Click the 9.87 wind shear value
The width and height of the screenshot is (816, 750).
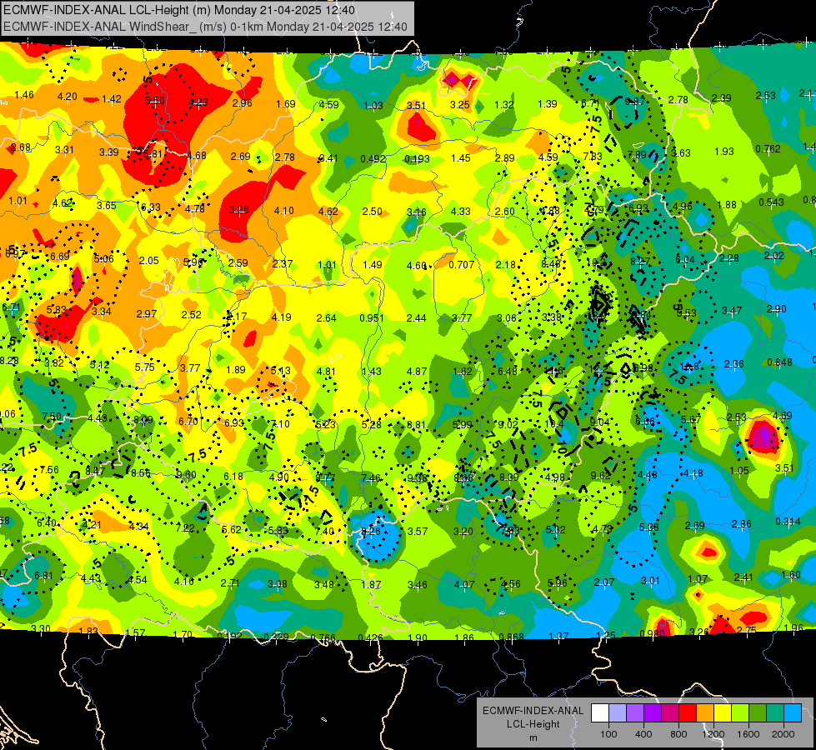point(635,102)
